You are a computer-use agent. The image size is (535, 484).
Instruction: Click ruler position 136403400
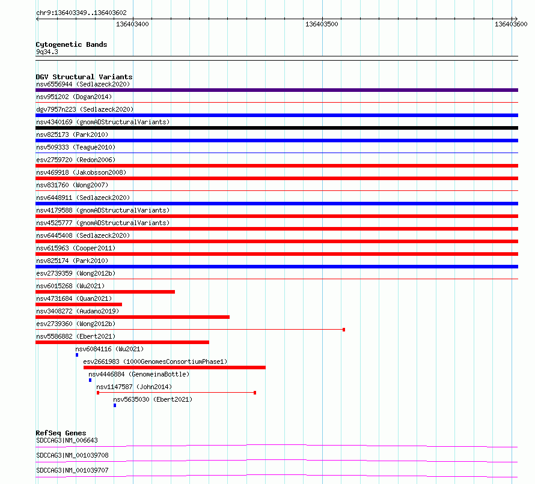132,24
